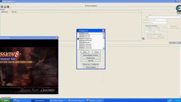Image resolution: width=181 pixels, height=102 pixels.
Task: Click the scan Value input field
Action: click(164, 17)
